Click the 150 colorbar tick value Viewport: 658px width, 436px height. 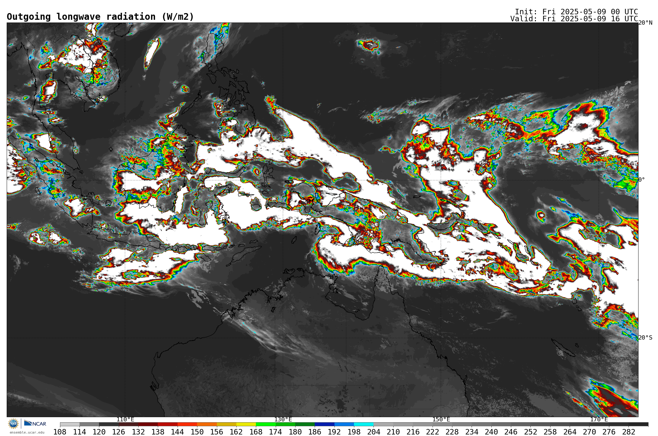[x=197, y=432]
